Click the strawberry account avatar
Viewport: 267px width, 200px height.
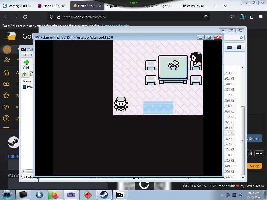(7, 50)
